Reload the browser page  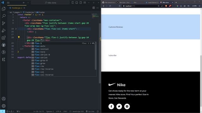110,6
